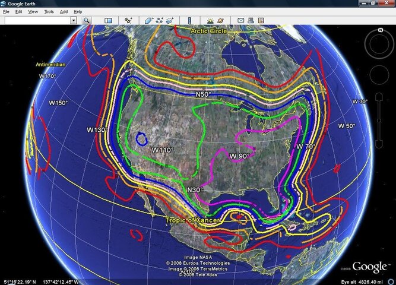Toggle the sidebar panel icon

pyautogui.click(x=108, y=20)
